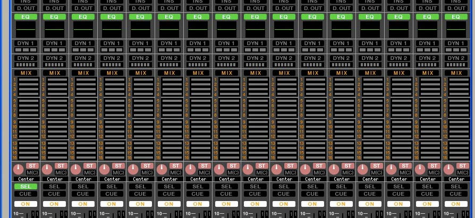
Task: Click MIX header on the fourth strip
Action: [112, 73]
